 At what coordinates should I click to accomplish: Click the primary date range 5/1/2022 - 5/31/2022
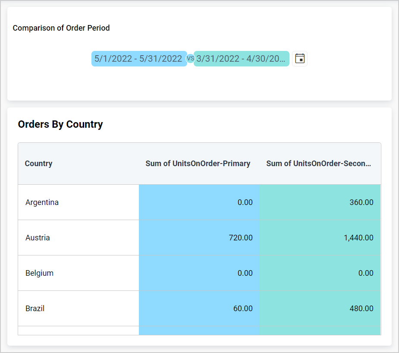tap(138, 59)
